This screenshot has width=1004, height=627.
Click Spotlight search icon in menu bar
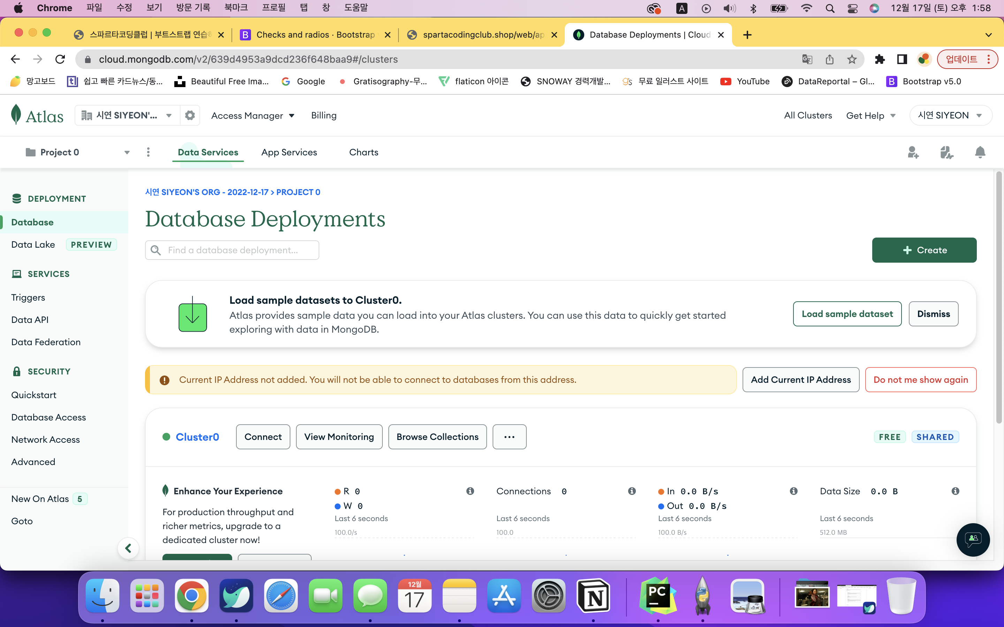pyautogui.click(x=830, y=8)
